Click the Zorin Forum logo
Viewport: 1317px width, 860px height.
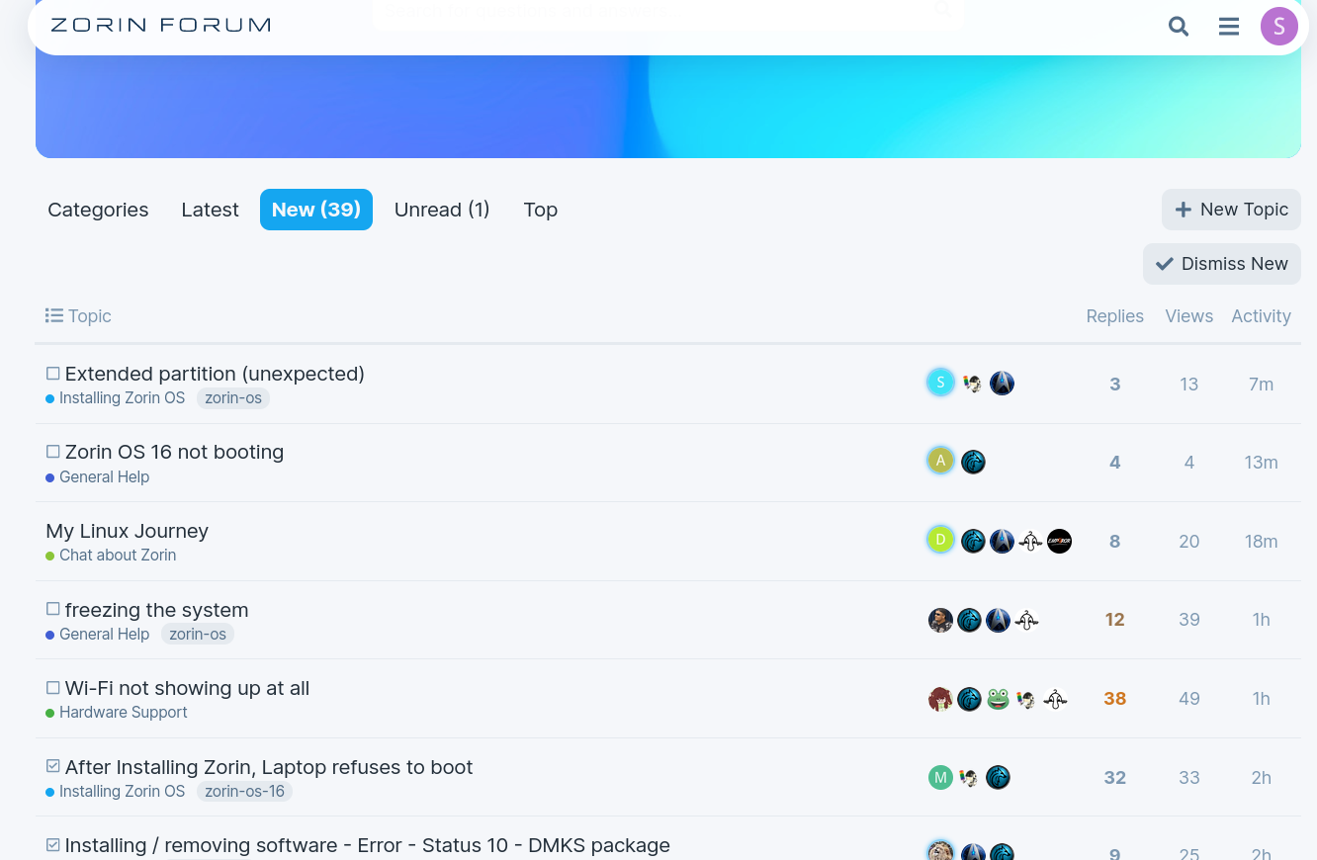[160, 25]
